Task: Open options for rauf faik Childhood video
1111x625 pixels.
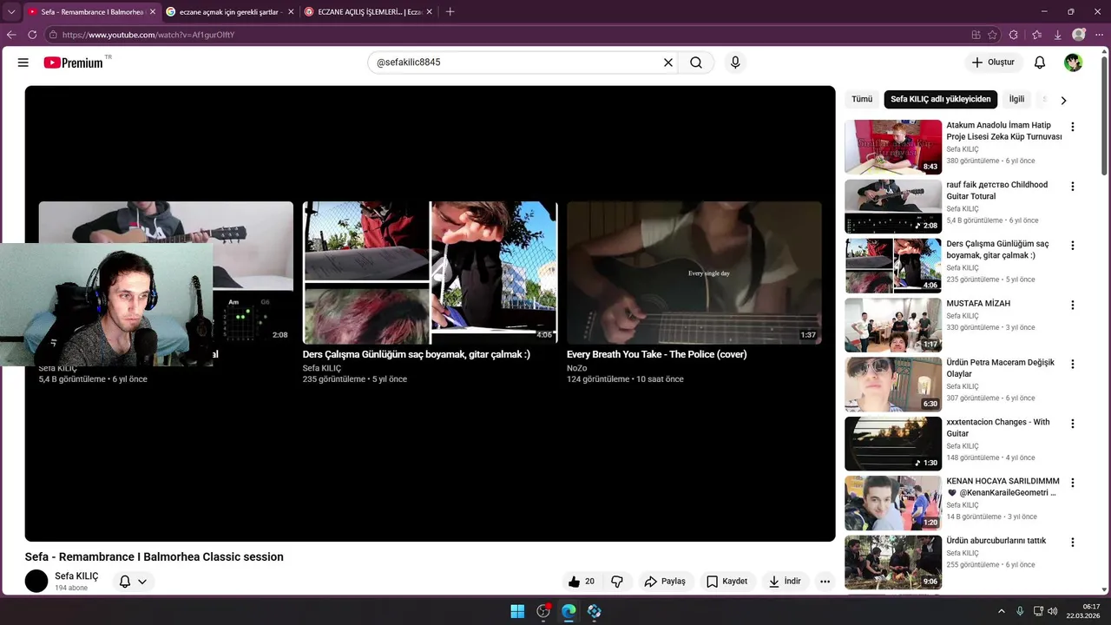Action: coord(1073,187)
